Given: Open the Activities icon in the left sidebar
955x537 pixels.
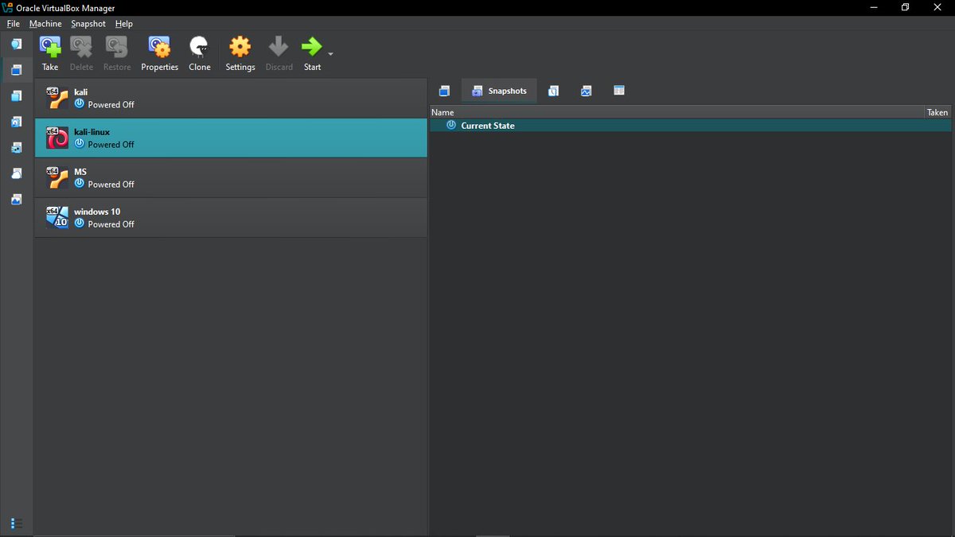Looking at the screenshot, I should click(x=16, y=200).
